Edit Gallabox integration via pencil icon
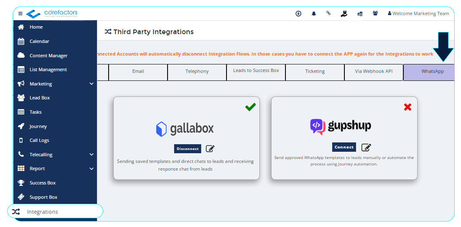The width and height of the screenshot is (461, 227). pos(210,149)
